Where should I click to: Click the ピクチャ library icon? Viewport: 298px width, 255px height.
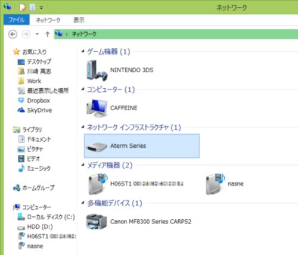tap(21, 149)
